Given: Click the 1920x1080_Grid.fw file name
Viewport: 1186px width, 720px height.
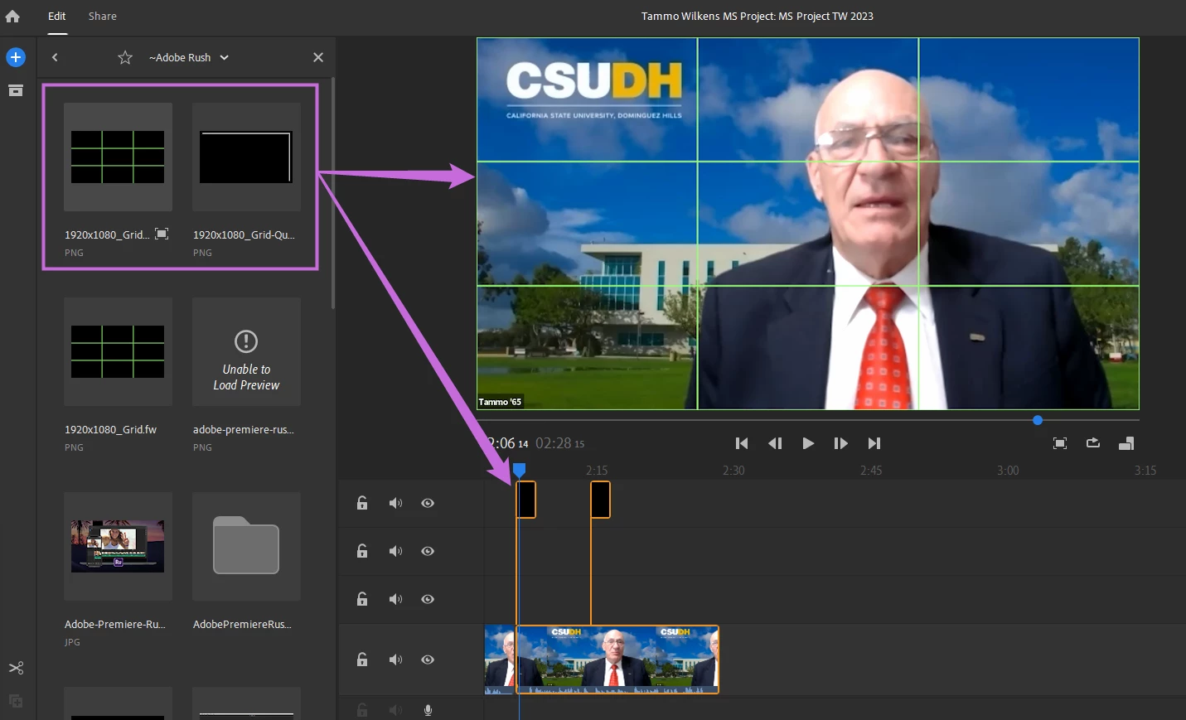Looking at the screenshot, I should pyautogui.click(x=110, y=429).
